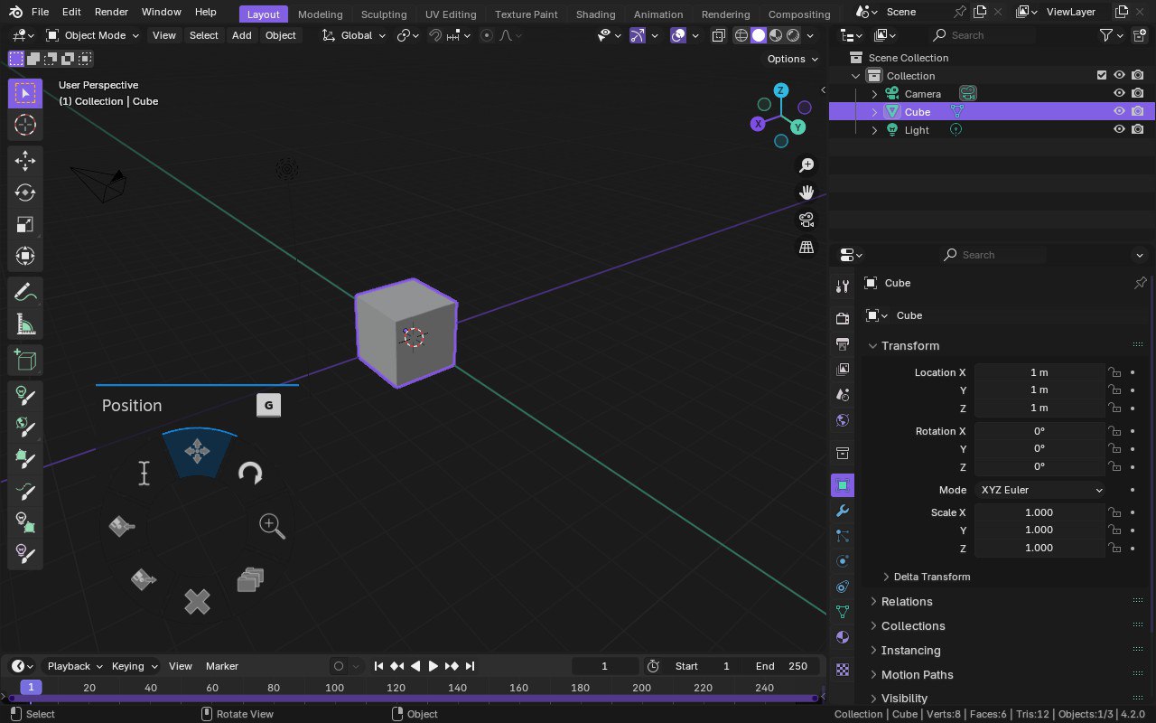Select the Annotate pencil tool
Screen dimensions: 1156x723
[25, 292]
